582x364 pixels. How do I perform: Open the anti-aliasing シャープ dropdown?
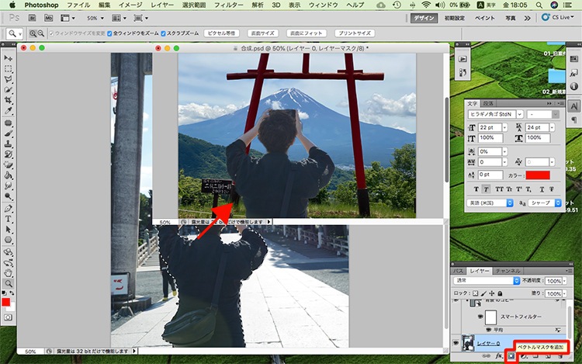pyautogui.click(x=545, y=203)
